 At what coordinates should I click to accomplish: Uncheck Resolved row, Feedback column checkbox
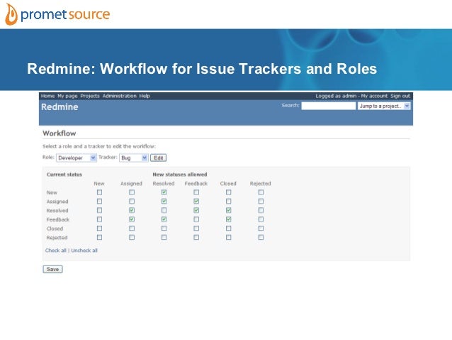[196, 210]
